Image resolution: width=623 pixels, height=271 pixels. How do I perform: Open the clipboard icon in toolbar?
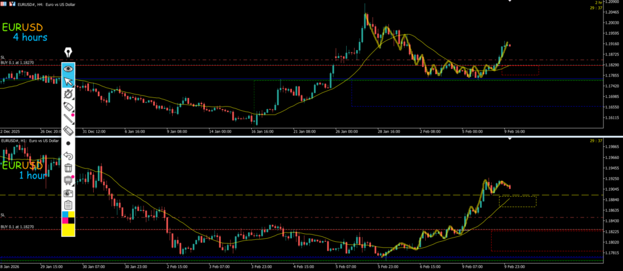[x=68, y=205]
